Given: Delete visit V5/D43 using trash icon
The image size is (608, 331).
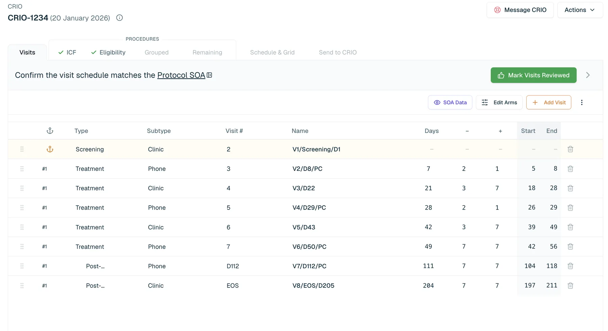Looking at the screenshot, I should [x=570, y=227].
